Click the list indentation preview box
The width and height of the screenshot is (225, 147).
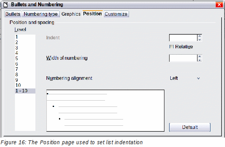coord(105,110)
